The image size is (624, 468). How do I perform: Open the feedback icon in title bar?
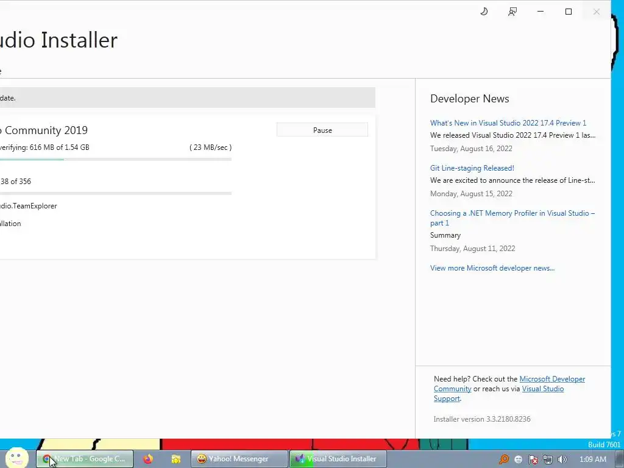[x=512, y=12]
